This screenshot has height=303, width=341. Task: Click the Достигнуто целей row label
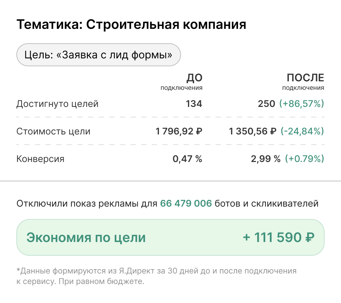(x=57, y=104)
